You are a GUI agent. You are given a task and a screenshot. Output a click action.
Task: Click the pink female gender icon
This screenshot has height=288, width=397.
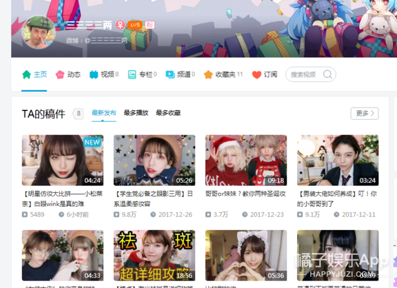pyautogui.click(x=120, y=25)
